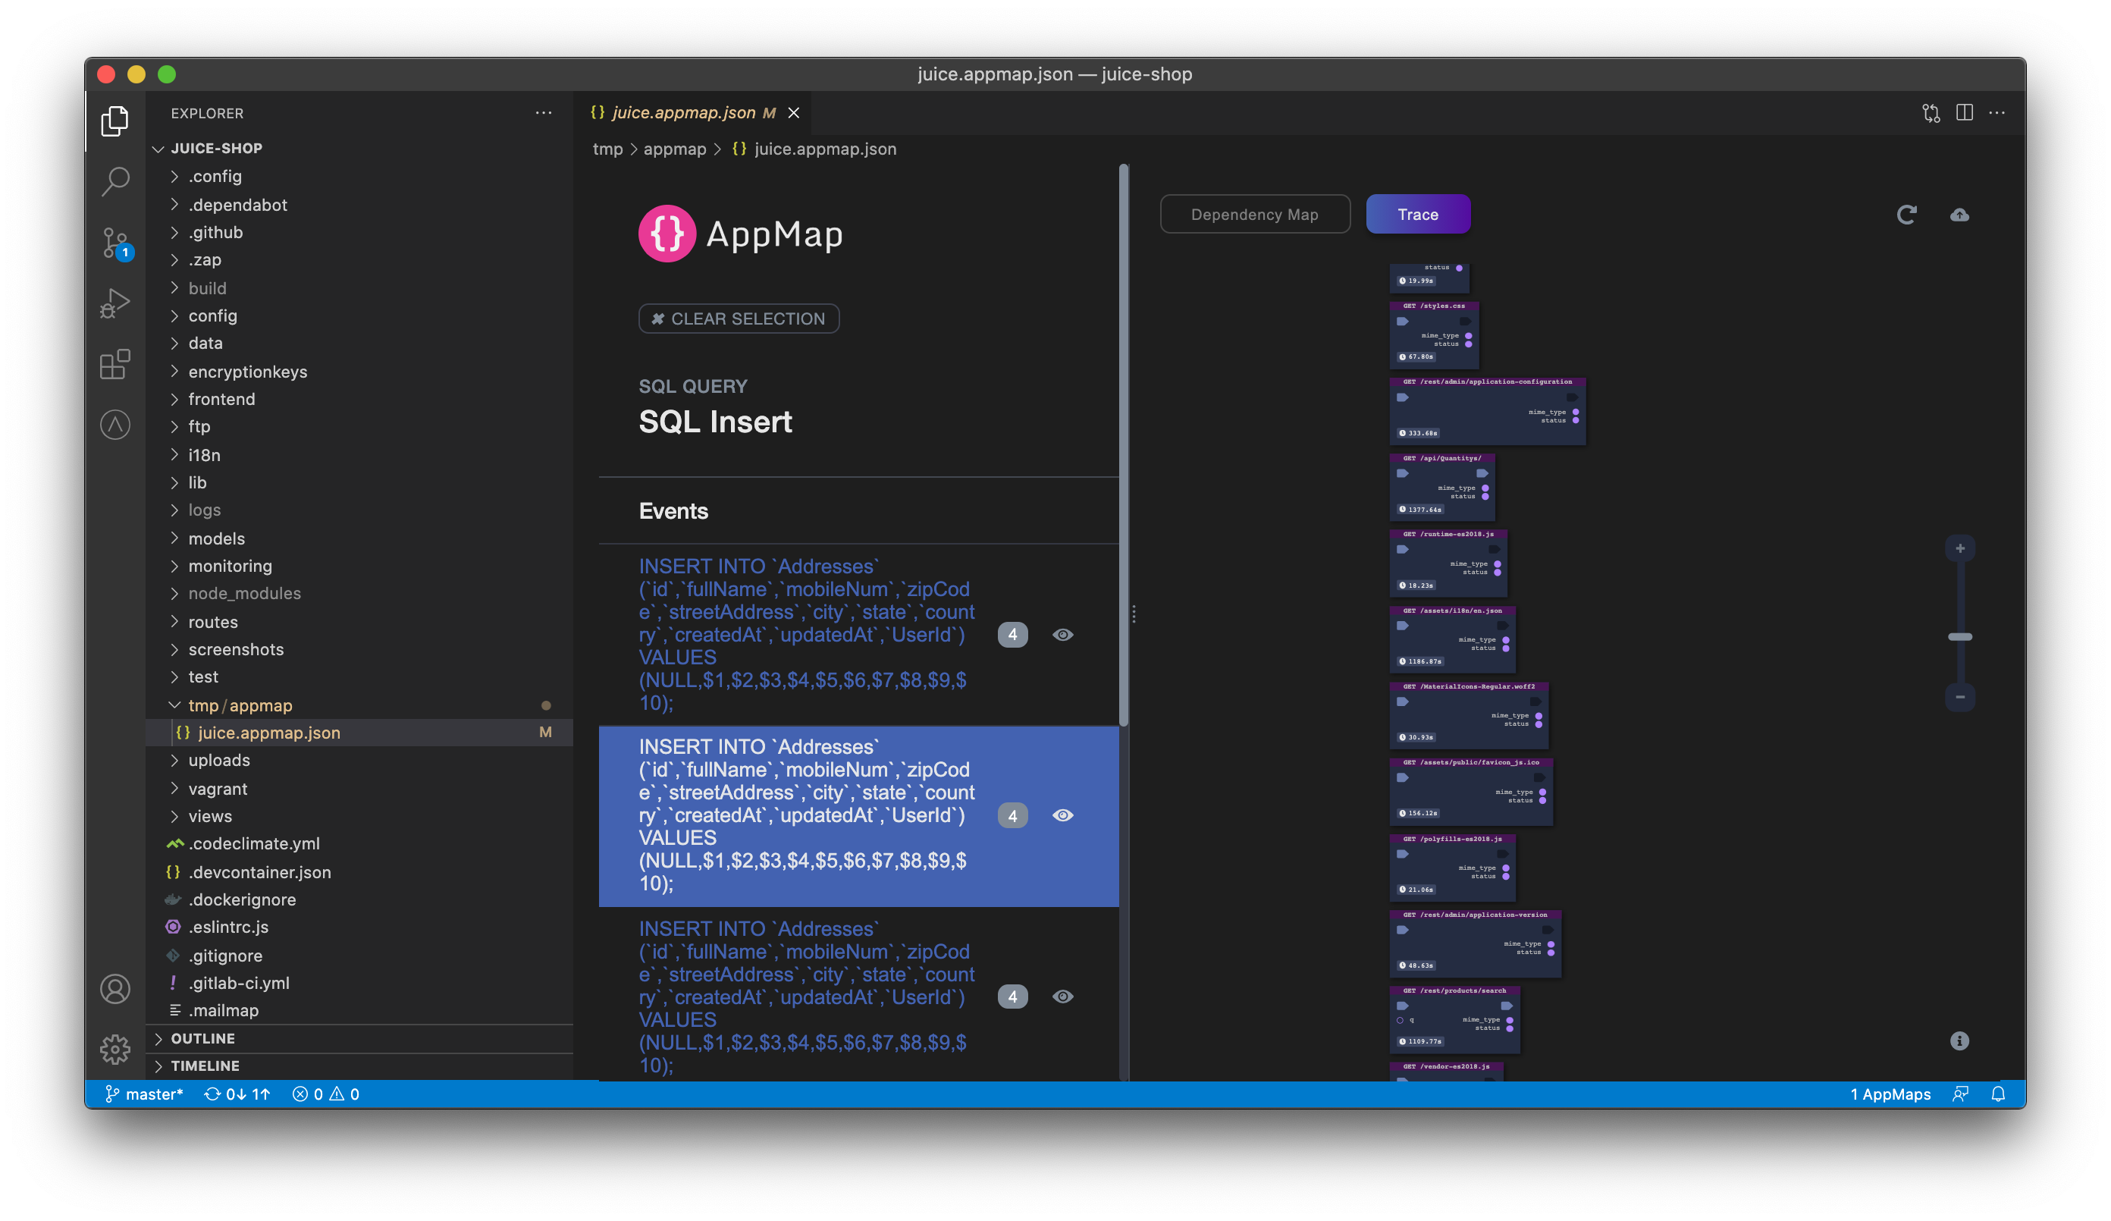
Task: Expand the .github folder
Action: 360,232
